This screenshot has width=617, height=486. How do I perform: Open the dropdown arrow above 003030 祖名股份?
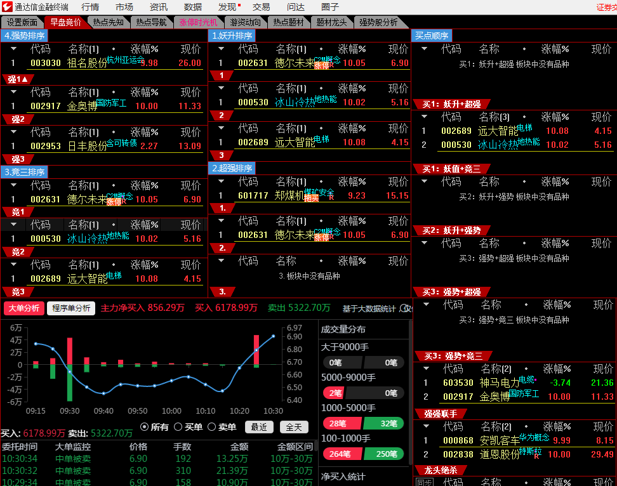pyautogui.click(x=13, y=49)
